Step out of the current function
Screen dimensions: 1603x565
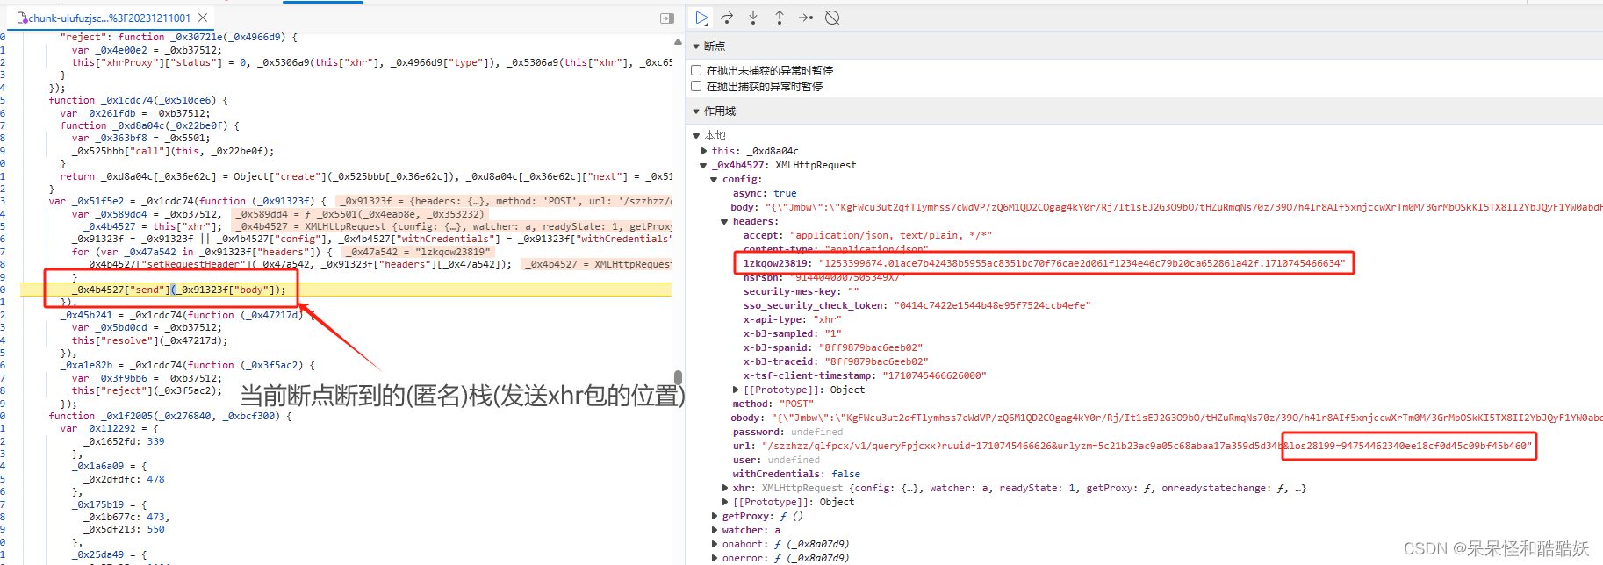[x=780, y=18]
